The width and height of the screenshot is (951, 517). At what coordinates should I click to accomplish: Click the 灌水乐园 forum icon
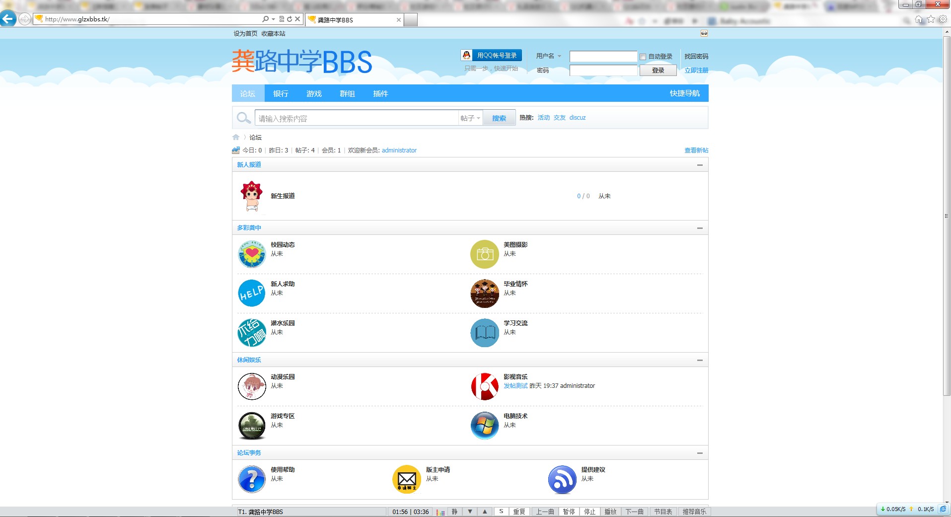coord(252,333)
